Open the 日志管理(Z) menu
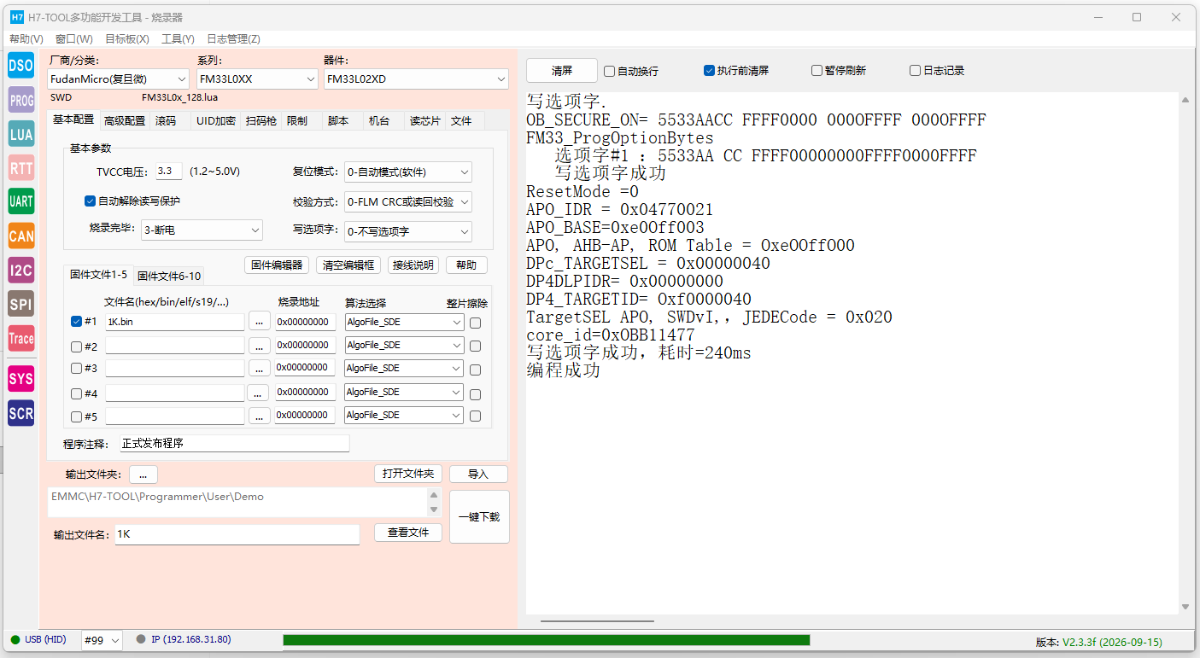The image size is (1200, 658). [233, 39]
